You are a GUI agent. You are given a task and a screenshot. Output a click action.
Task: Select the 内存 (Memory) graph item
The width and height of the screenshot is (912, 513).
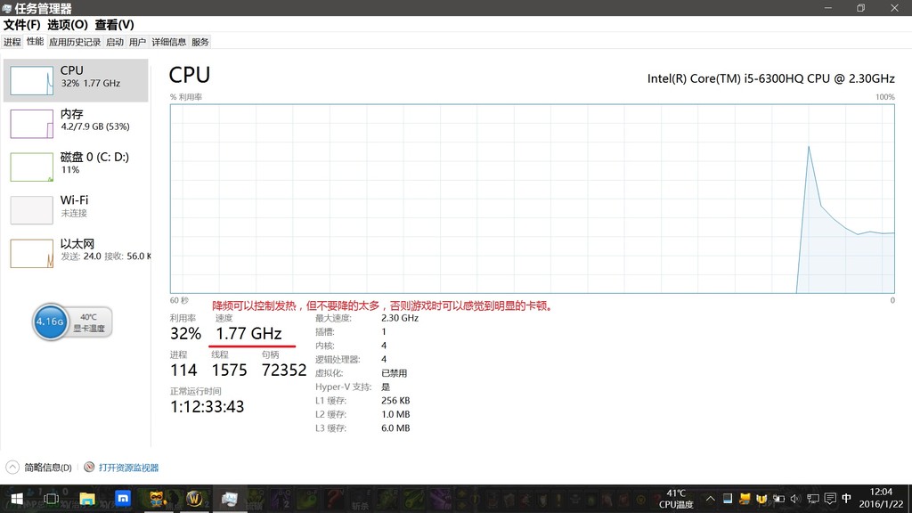coord(32,123)
